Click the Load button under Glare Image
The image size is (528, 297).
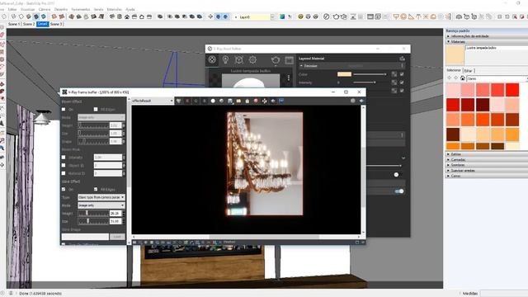[117, 237]
